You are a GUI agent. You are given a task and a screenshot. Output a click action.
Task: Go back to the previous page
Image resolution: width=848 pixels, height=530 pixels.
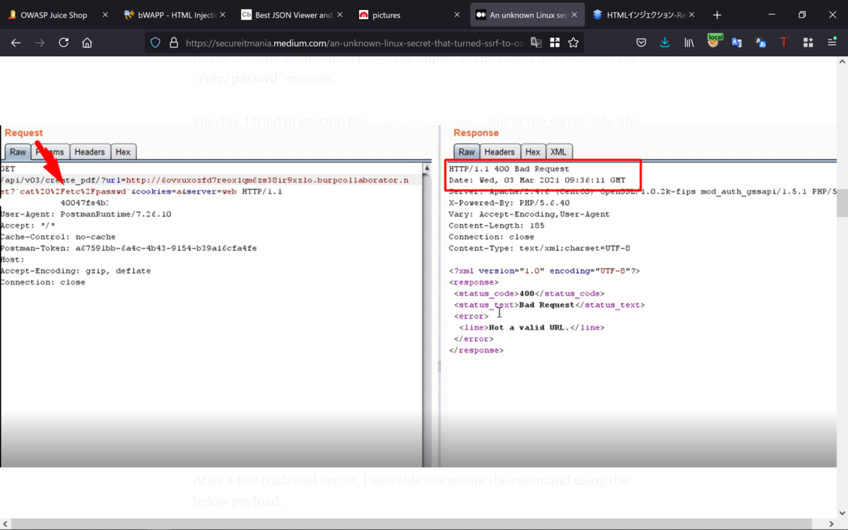tap(16, 43)
